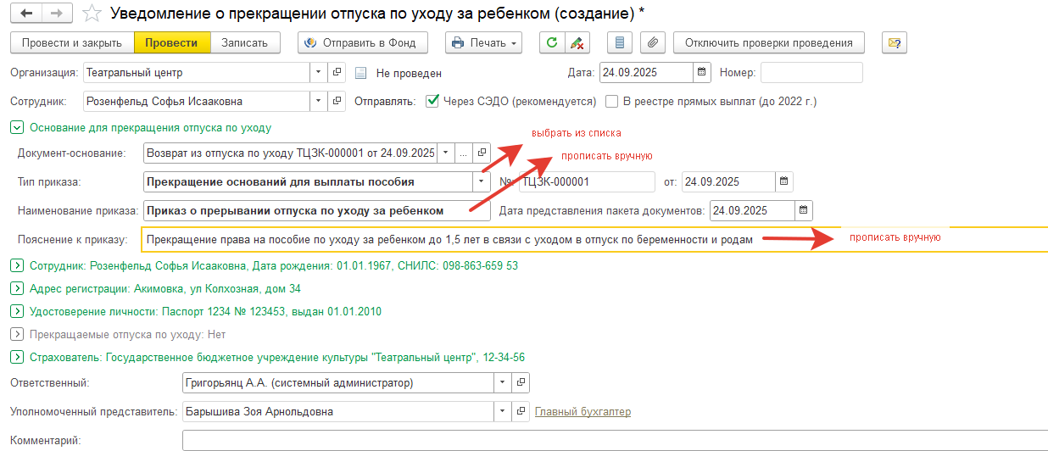Open calendar picker for Дата field
1048x451 pixels.
701,73
